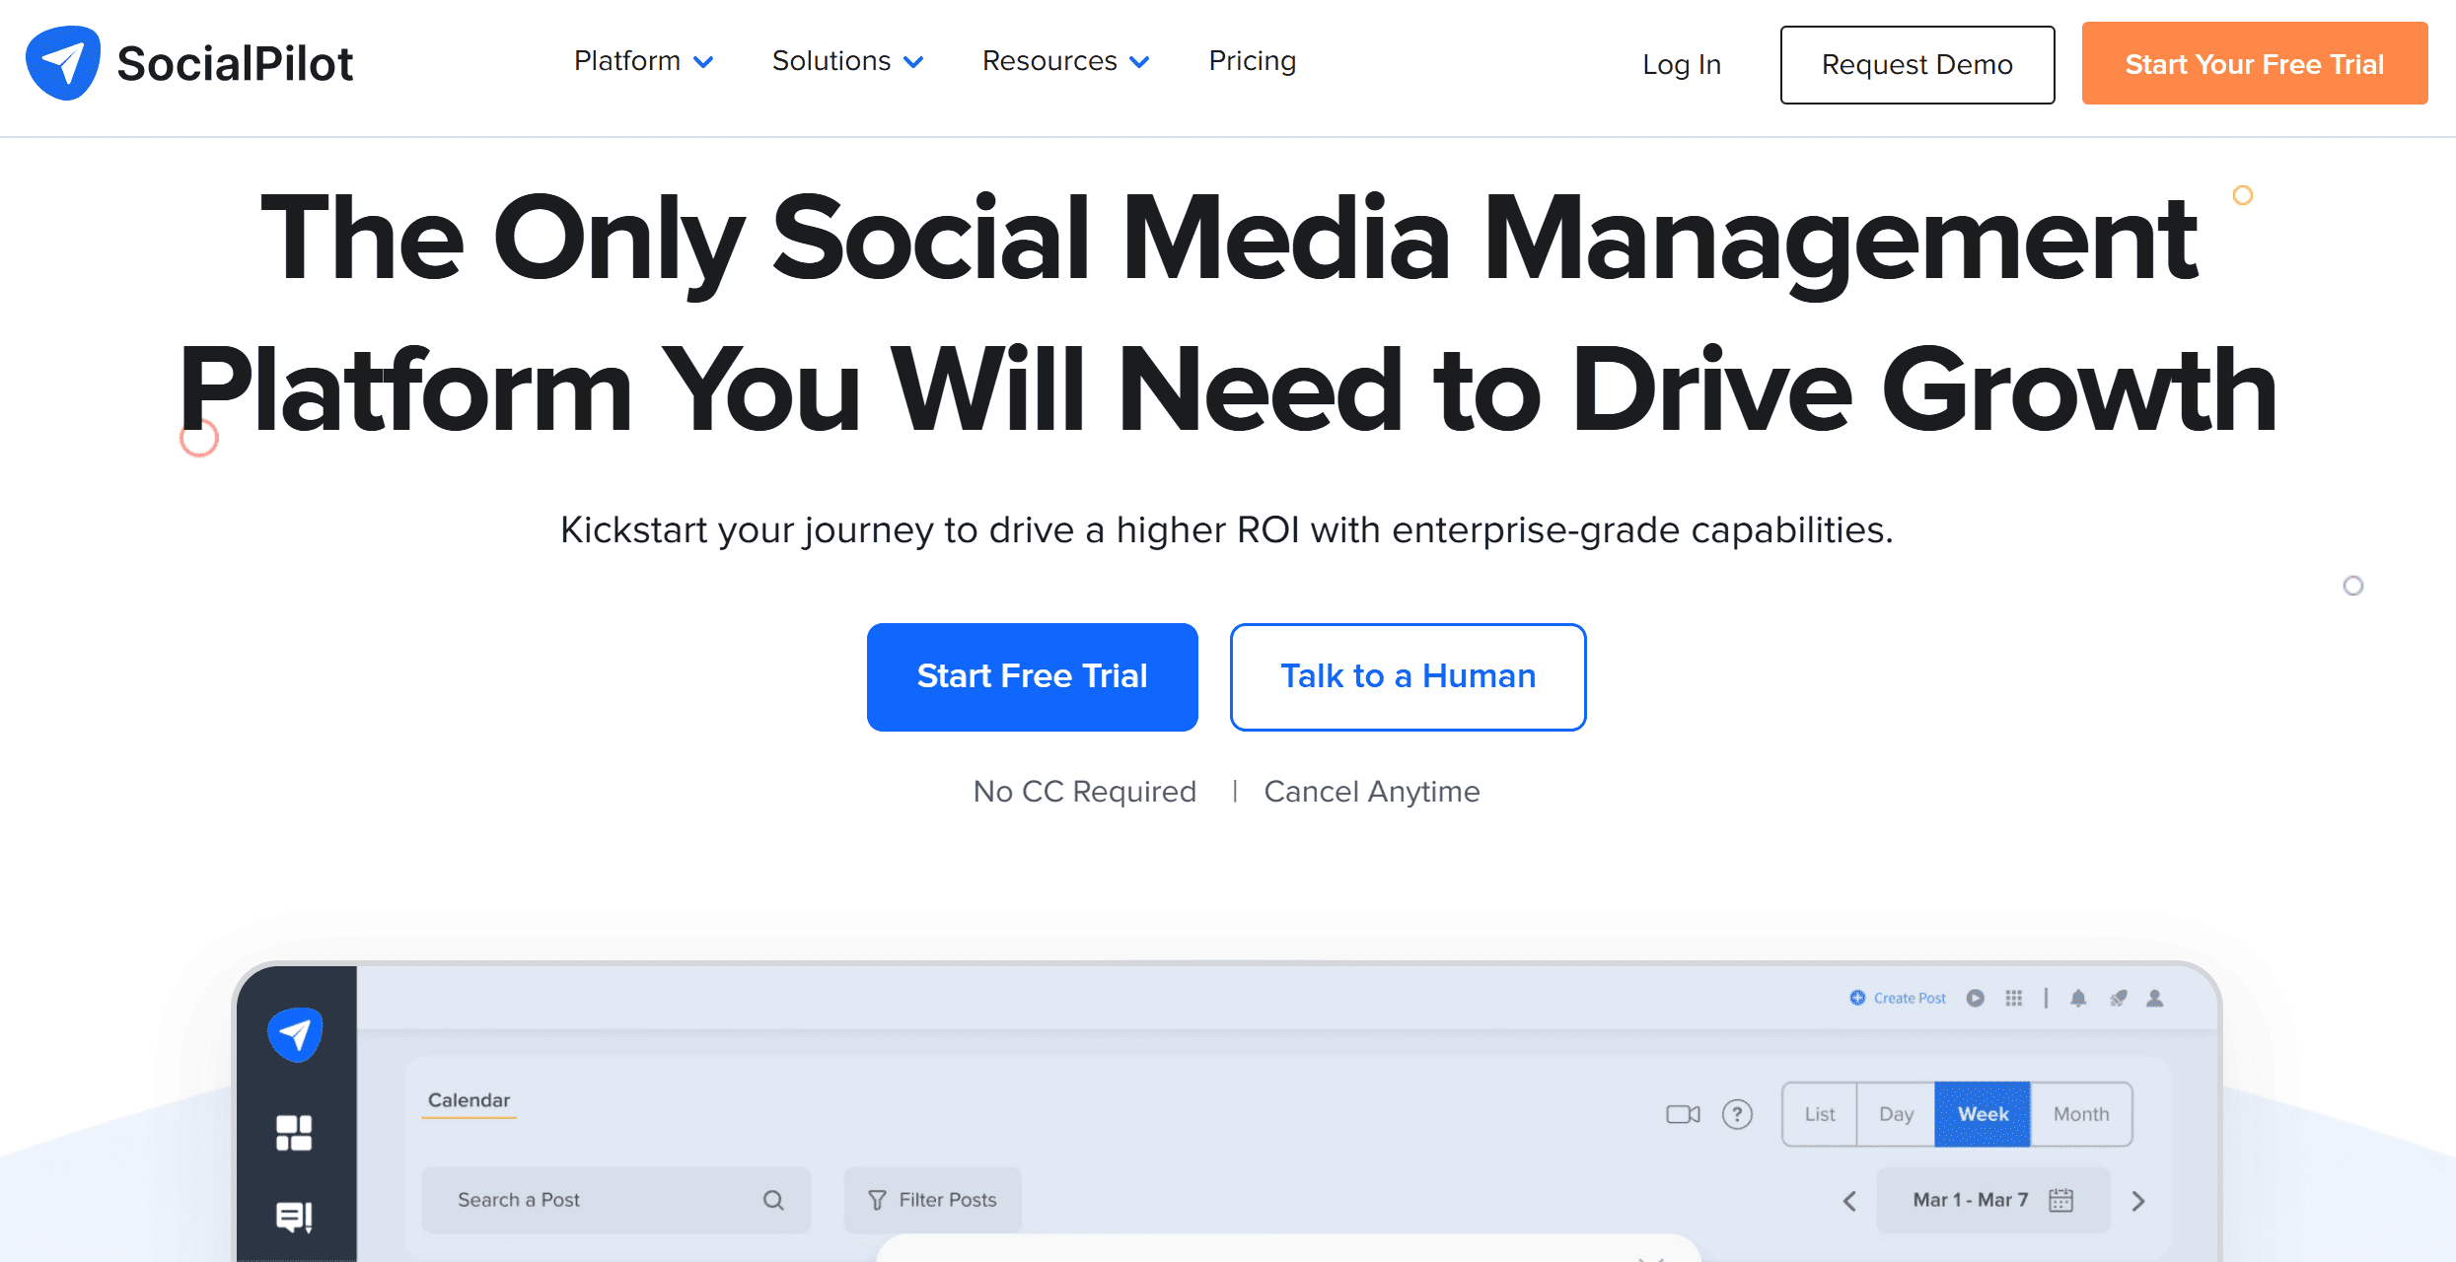Open notifications via the bell icon
Screen dimensions: 2456x1262
2076,998
